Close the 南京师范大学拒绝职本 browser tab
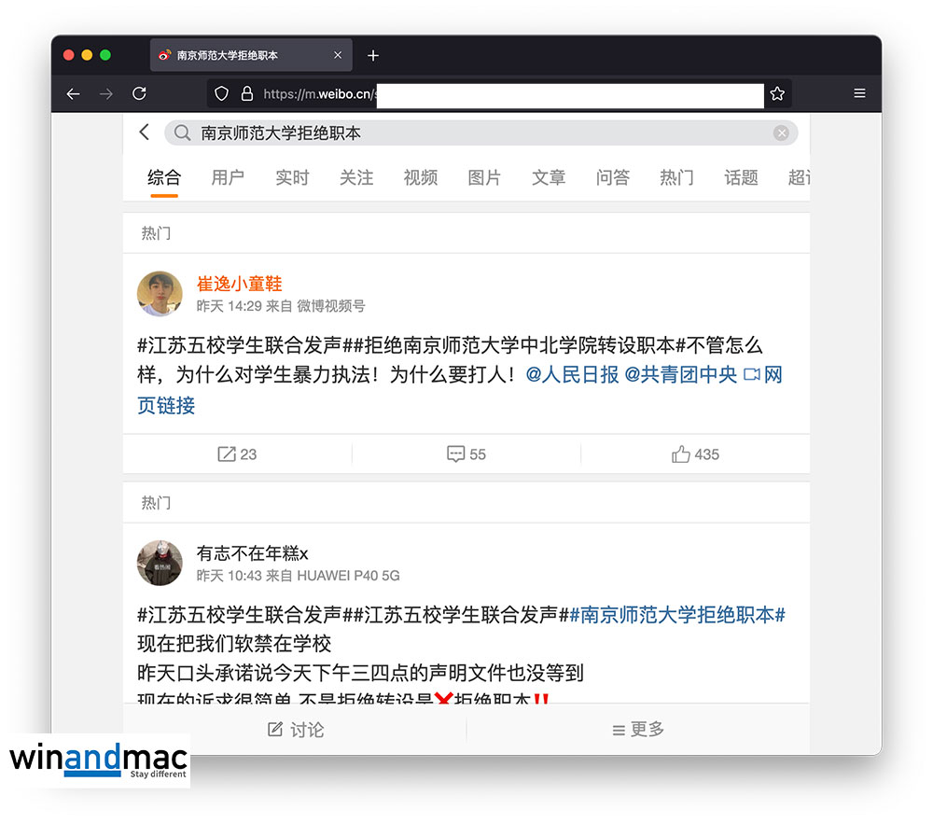The height and width of the screenshot is (823, 933). (338, 55)
